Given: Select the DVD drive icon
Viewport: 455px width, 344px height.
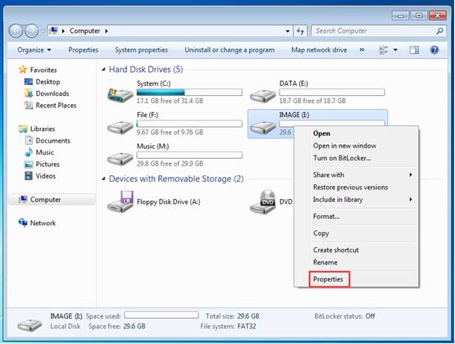Looking at the screenshot, I should coord(263,201).
